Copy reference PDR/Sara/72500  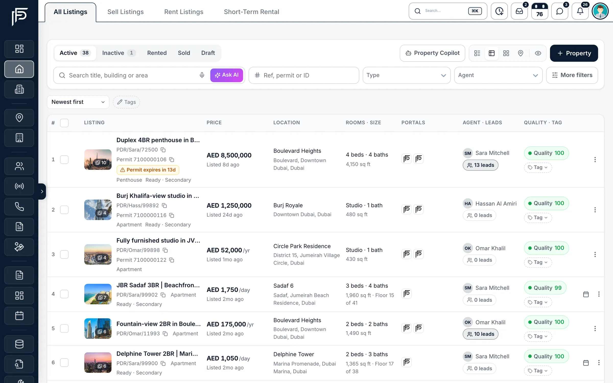(163, 150)
